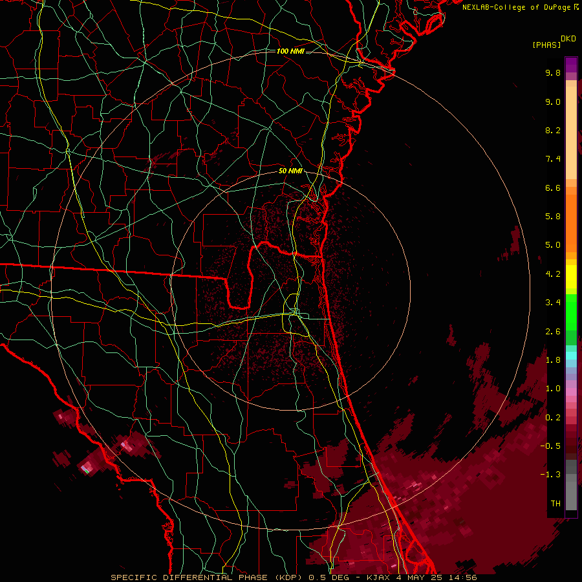Pick the cyan segment of the color bar
This screenshot has height=582, width=582.
coord(571,355)
